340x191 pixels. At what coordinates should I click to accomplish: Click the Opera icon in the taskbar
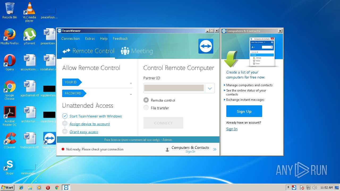48,188
